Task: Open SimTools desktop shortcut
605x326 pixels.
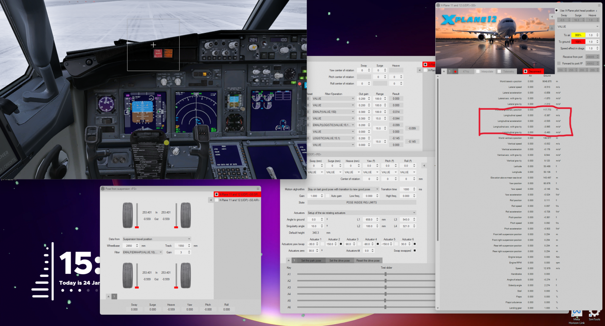Action: coord(594,314)
